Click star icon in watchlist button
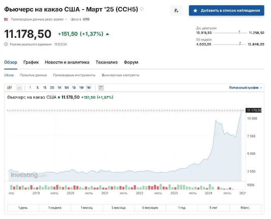The image size is (271, 219). pos(195,11)
